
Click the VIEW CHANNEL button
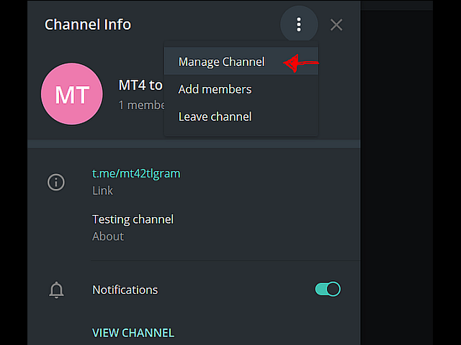point(133,333)
